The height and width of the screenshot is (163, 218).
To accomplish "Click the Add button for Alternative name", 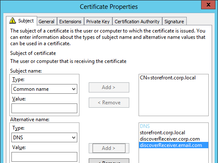I will (x=109, y=148).
